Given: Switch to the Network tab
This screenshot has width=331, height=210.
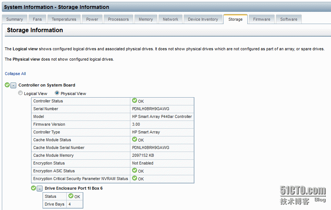Looking at the screenshot, I should pos(171,19).
